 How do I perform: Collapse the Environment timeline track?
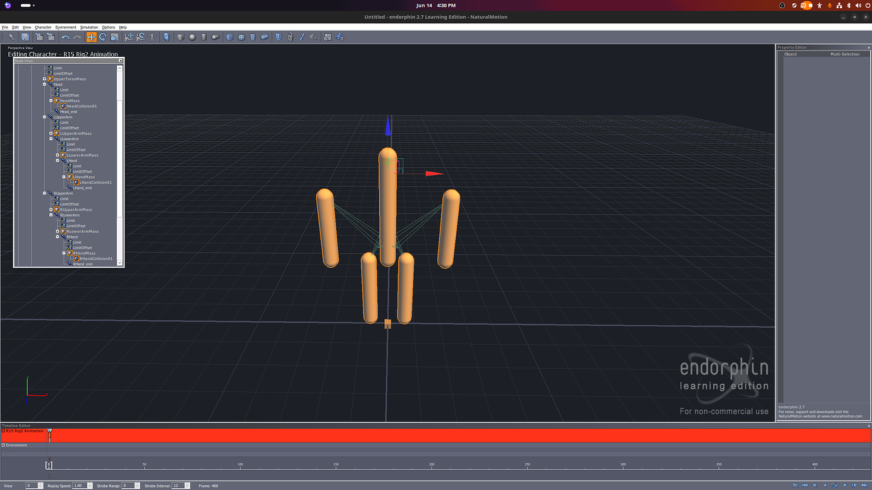click(3, 445)
